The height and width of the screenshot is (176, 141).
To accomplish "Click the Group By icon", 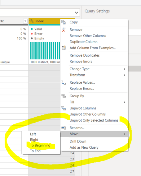I will [x=64, y=96].
